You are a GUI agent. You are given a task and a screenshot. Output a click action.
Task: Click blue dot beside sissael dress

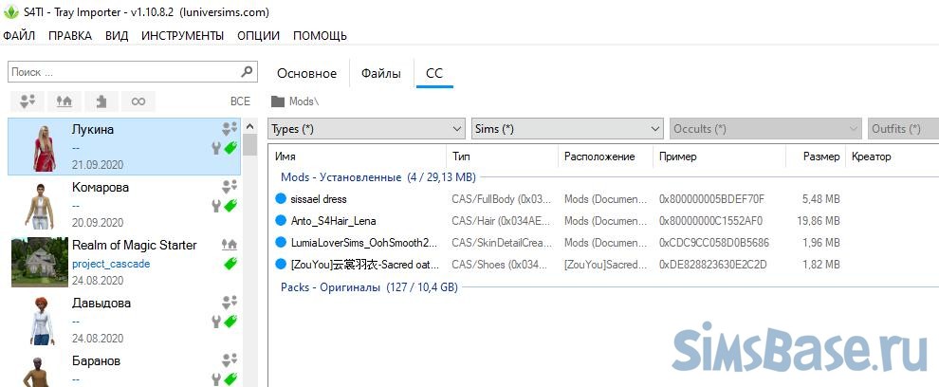(280, 199)
